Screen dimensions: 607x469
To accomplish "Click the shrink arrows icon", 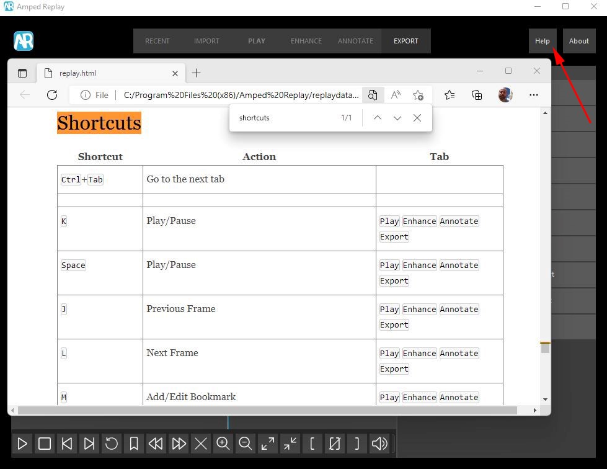I will (x=290, y=444).
